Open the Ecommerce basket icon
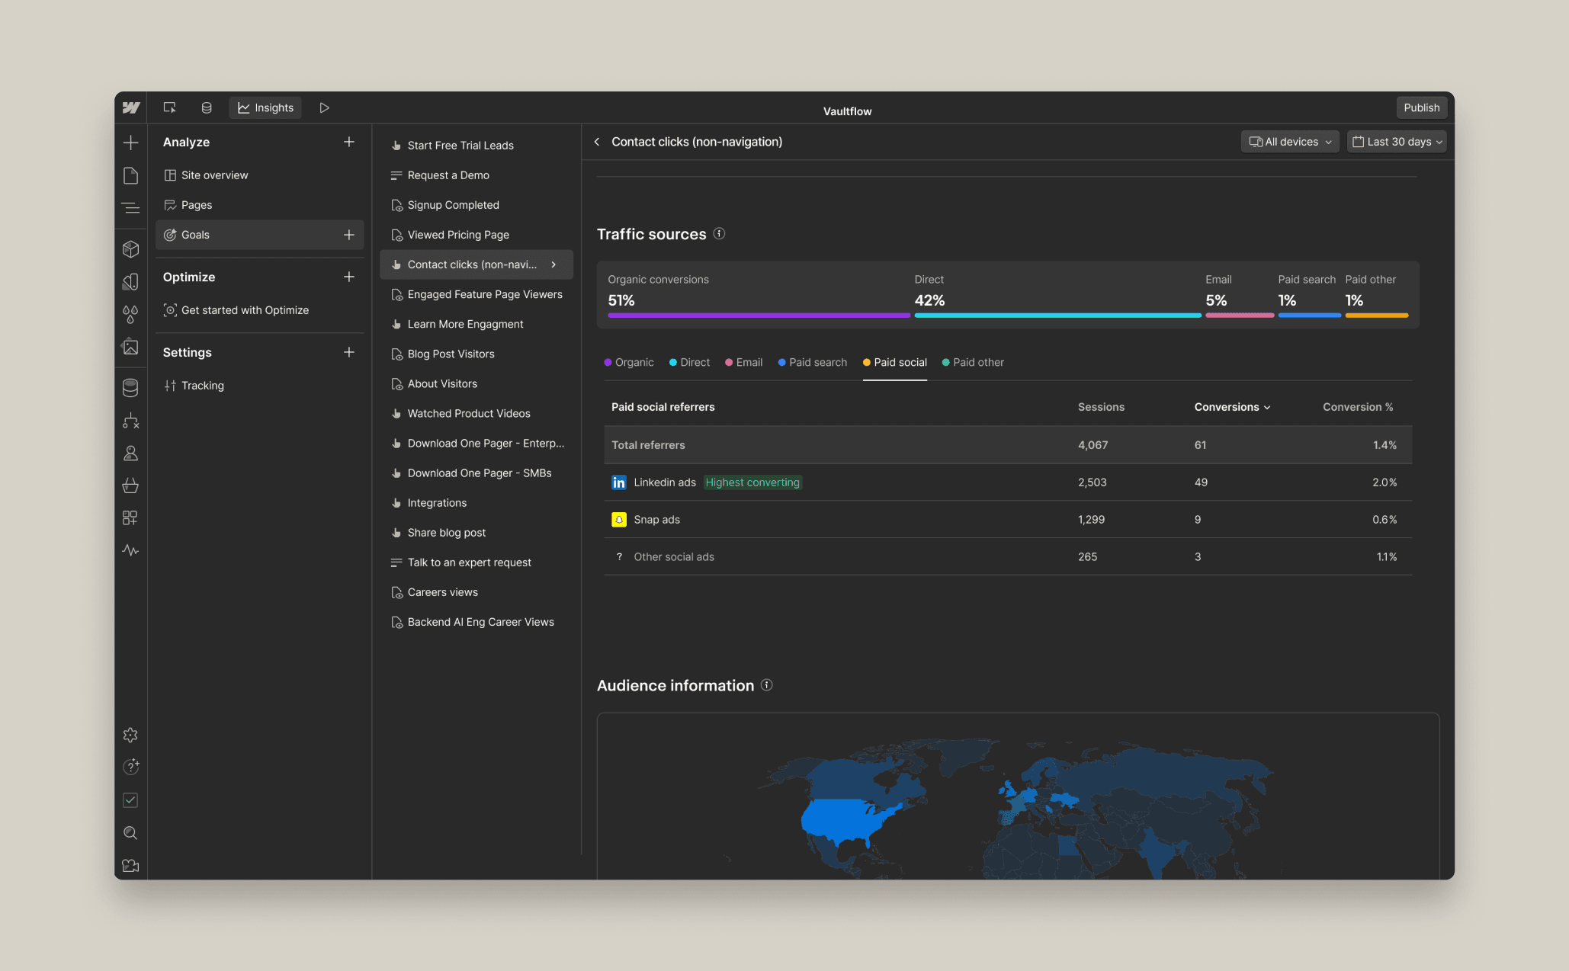 130,486
